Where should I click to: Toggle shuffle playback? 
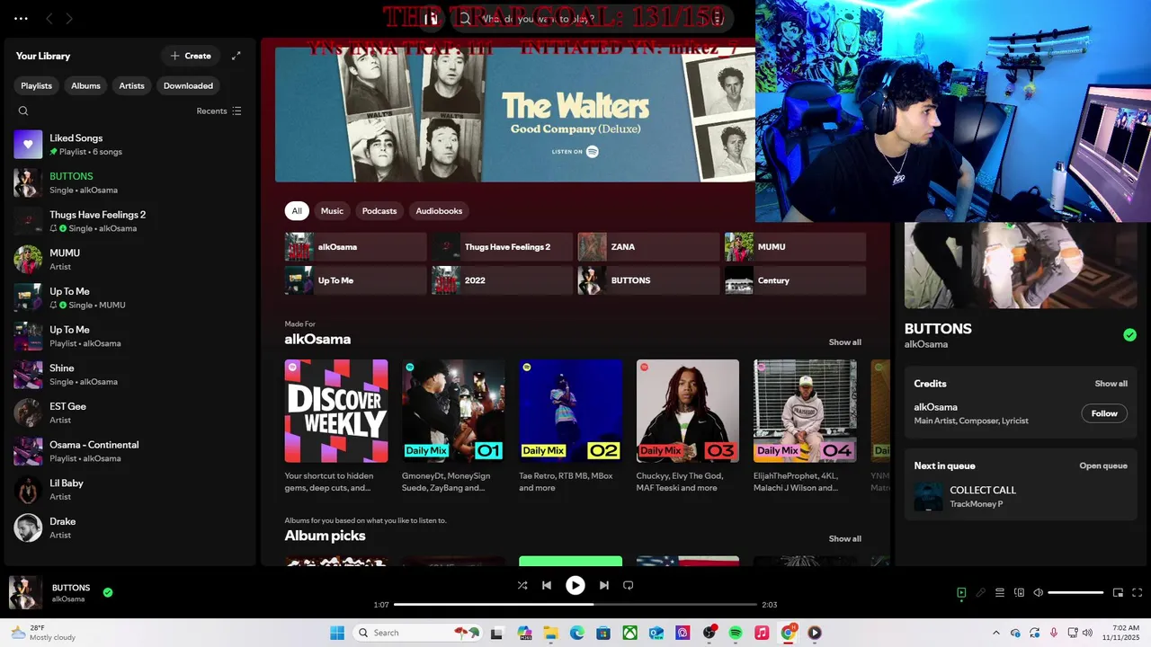point(522,585)
